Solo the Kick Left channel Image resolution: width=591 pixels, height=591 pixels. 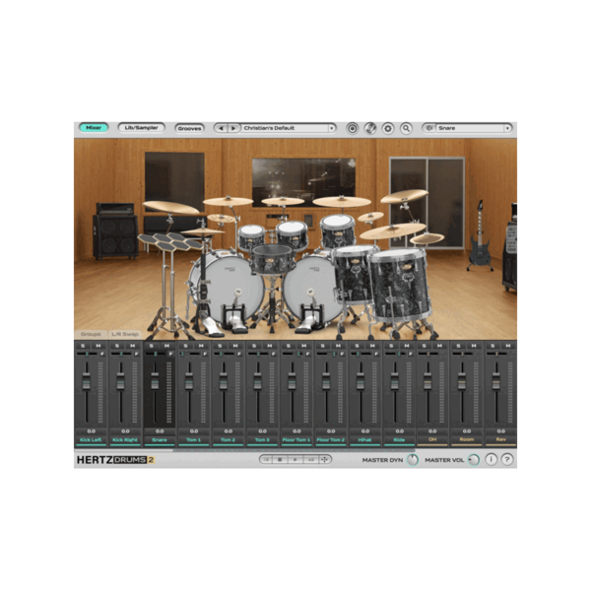point(83,346)
